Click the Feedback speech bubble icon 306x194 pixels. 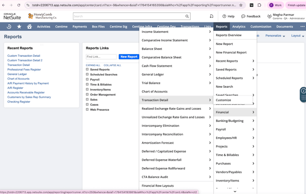tap(243, 16)
